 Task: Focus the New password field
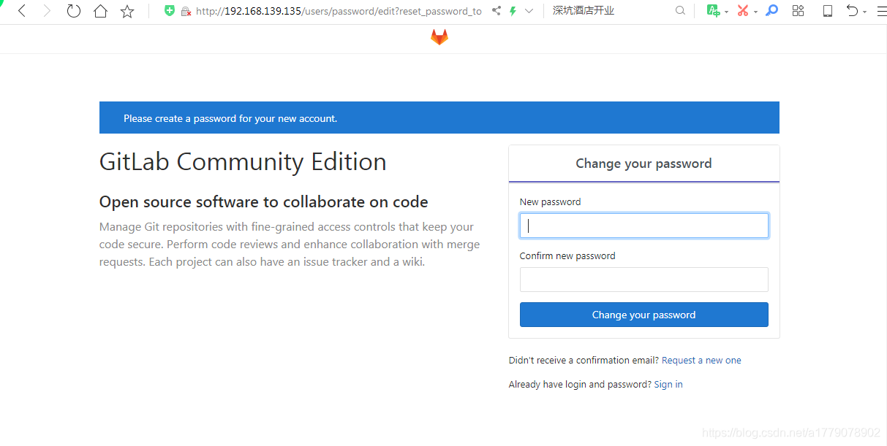pos(644,226)
